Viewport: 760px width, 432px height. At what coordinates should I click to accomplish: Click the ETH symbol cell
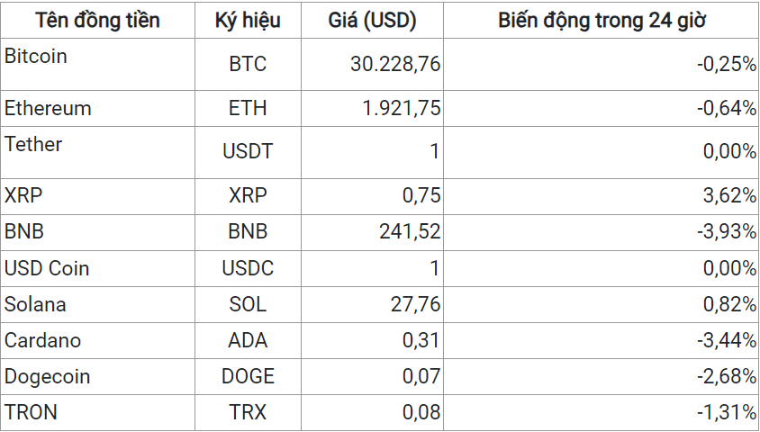tap(248, 108)
